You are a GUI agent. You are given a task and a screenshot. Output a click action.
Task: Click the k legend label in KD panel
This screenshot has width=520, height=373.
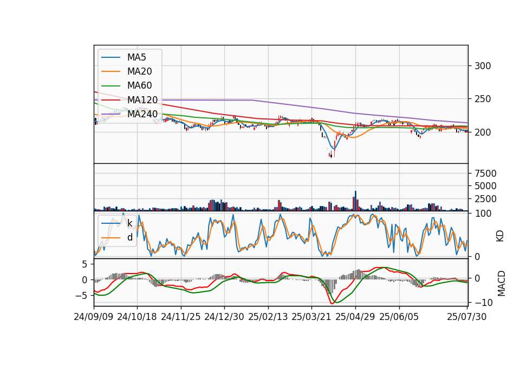pyautogui.click(x=129, y=223)
